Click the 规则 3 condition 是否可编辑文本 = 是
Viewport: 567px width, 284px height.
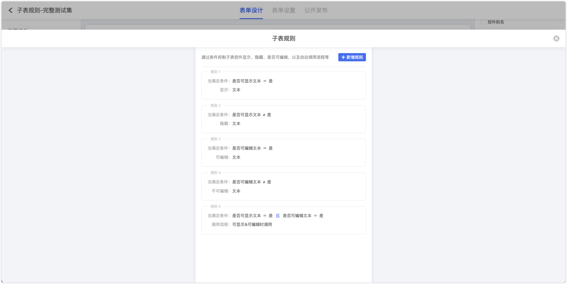click(x=252, y=148)
